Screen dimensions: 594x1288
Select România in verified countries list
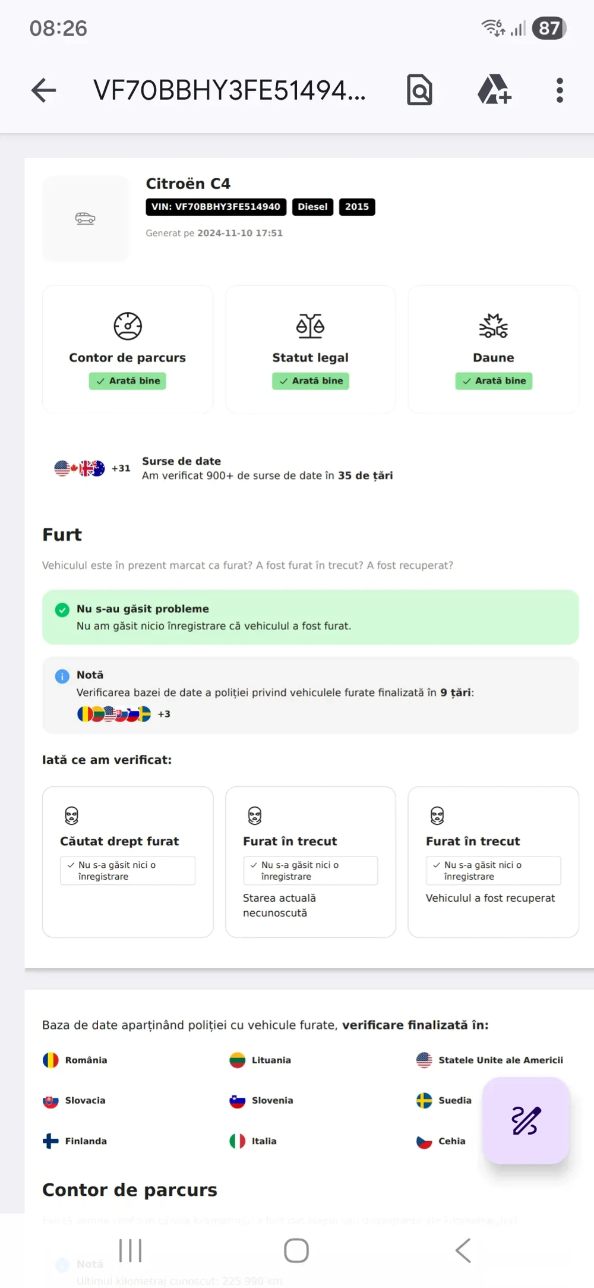click(75, 1060)
